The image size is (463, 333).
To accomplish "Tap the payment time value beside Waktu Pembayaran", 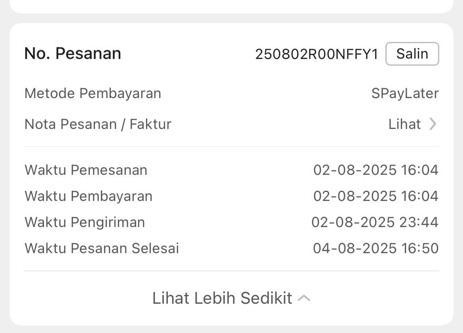I will pyautogui.click(x=376, y=196).
